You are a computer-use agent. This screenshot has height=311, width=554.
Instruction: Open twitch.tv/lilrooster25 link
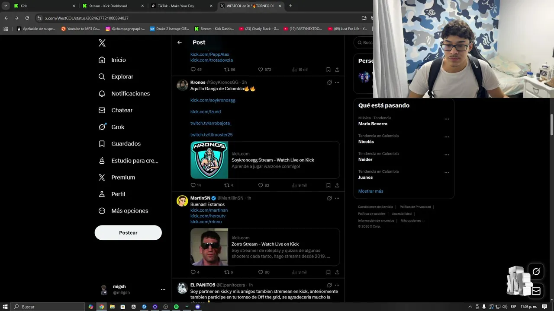(212, 135)
